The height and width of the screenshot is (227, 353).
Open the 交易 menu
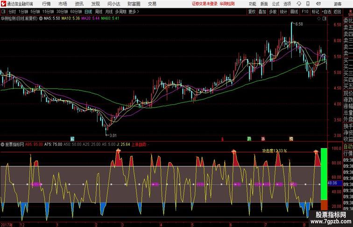pos(152,4)
